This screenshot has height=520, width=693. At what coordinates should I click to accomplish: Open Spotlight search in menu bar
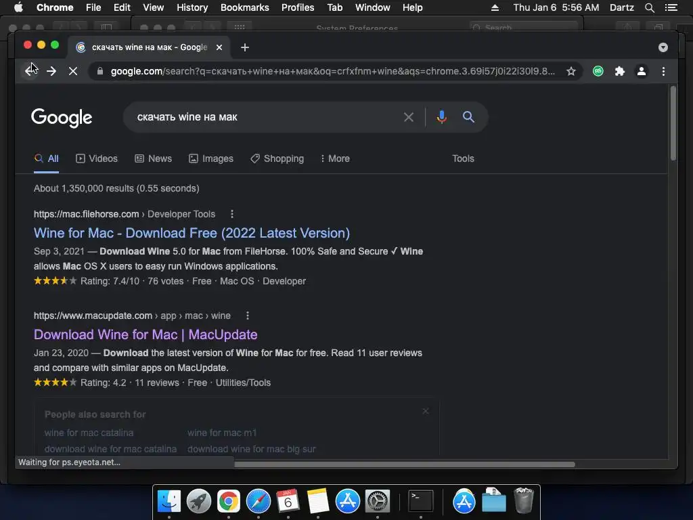pos(649,7)
